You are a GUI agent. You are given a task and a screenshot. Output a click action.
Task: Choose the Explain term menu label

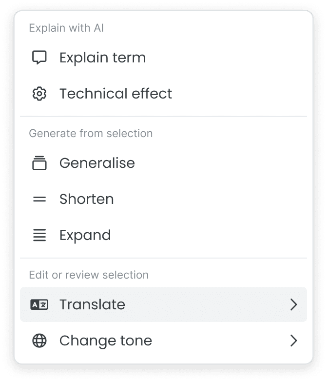click(x=102, y=58)
